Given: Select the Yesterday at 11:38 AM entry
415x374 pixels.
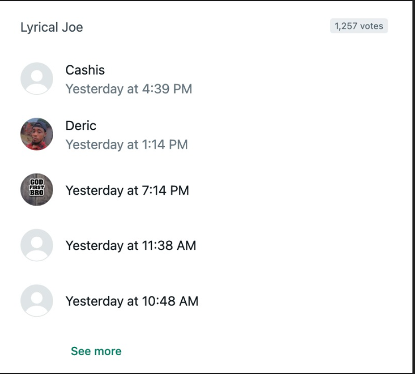Looking at the screenshot, I should pos(131,245).
